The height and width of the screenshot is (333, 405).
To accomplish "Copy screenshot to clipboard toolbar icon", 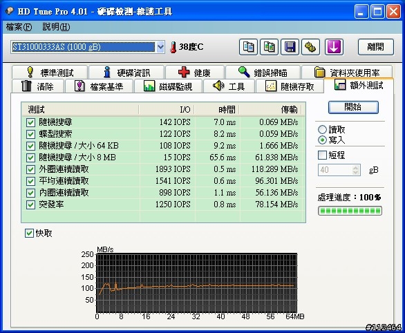I will click(269, 47).
